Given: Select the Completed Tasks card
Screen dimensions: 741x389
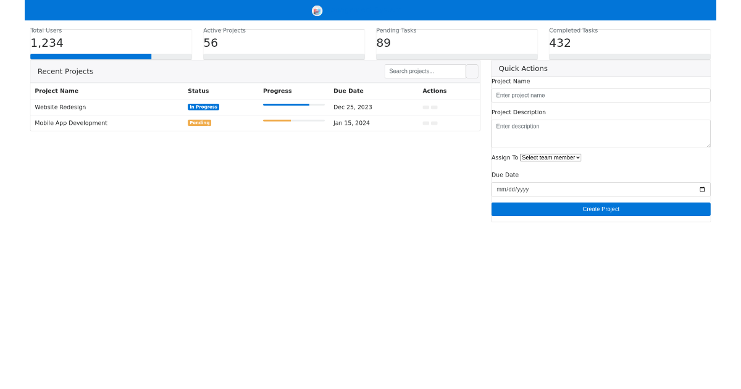Looking at the screenshot, I should (x=629, y=42).
